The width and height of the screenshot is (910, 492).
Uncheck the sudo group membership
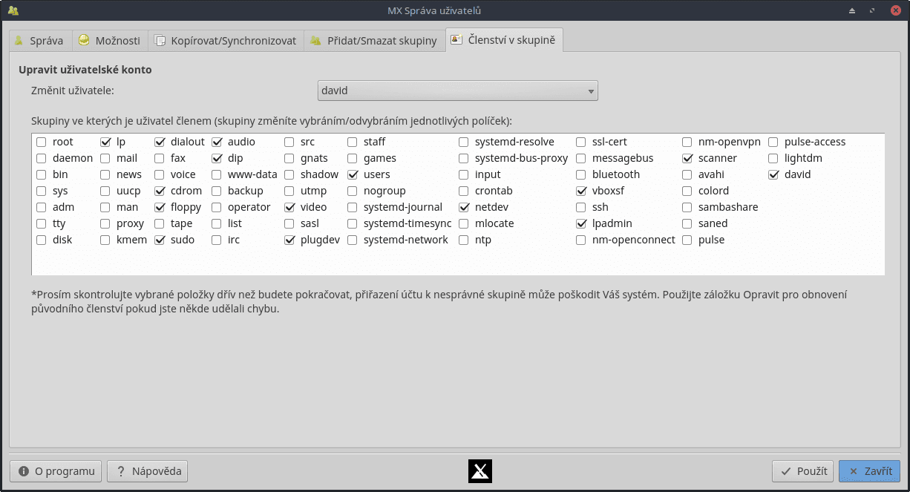pos(159,240)
